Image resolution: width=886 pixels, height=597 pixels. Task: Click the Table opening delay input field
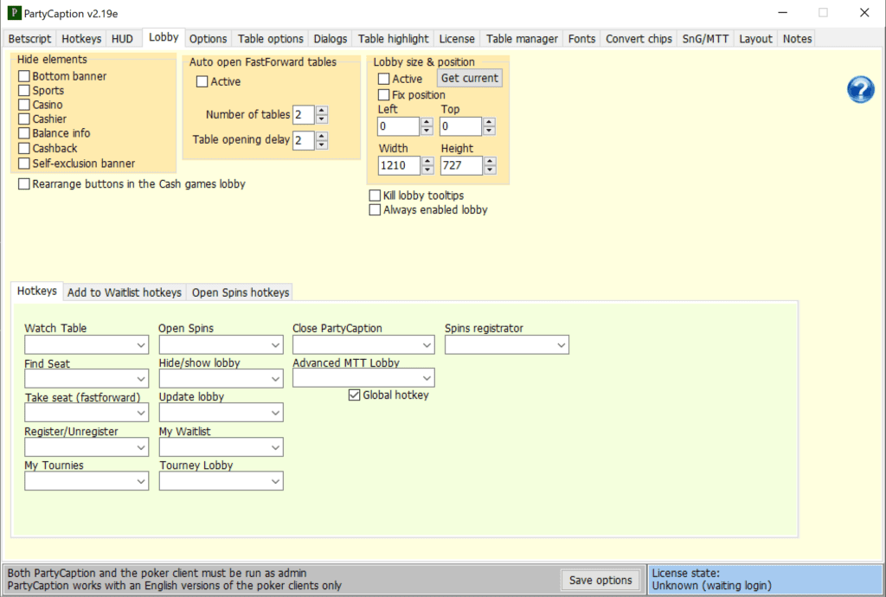(304, 140)
